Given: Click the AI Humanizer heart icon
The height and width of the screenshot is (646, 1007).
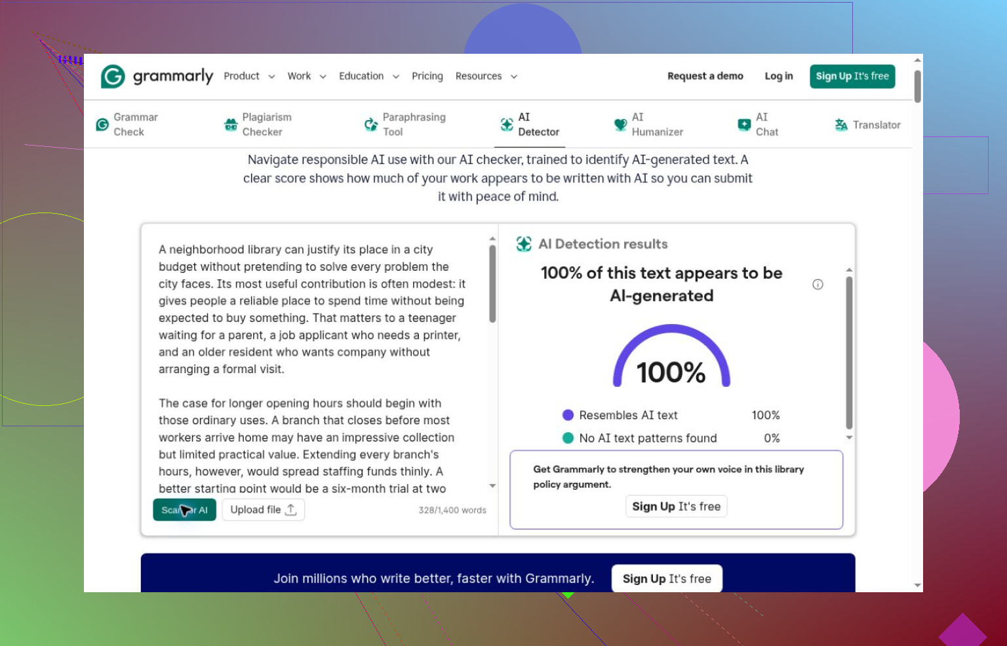Looking at the screenshot, I should coord(620,125).
